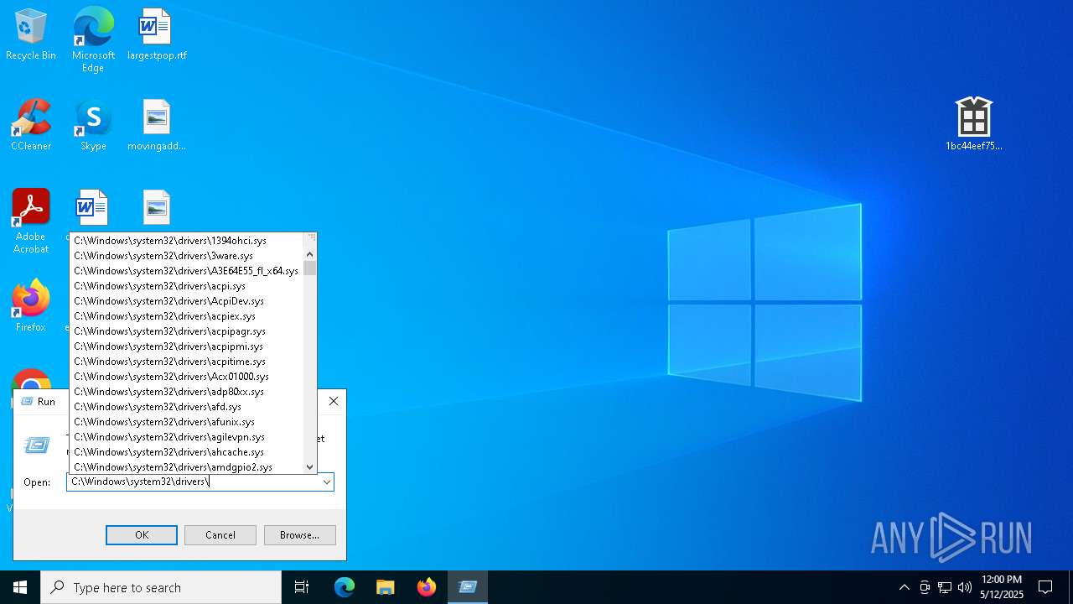Click OK in the Run dialog

[x=142, y=535]
